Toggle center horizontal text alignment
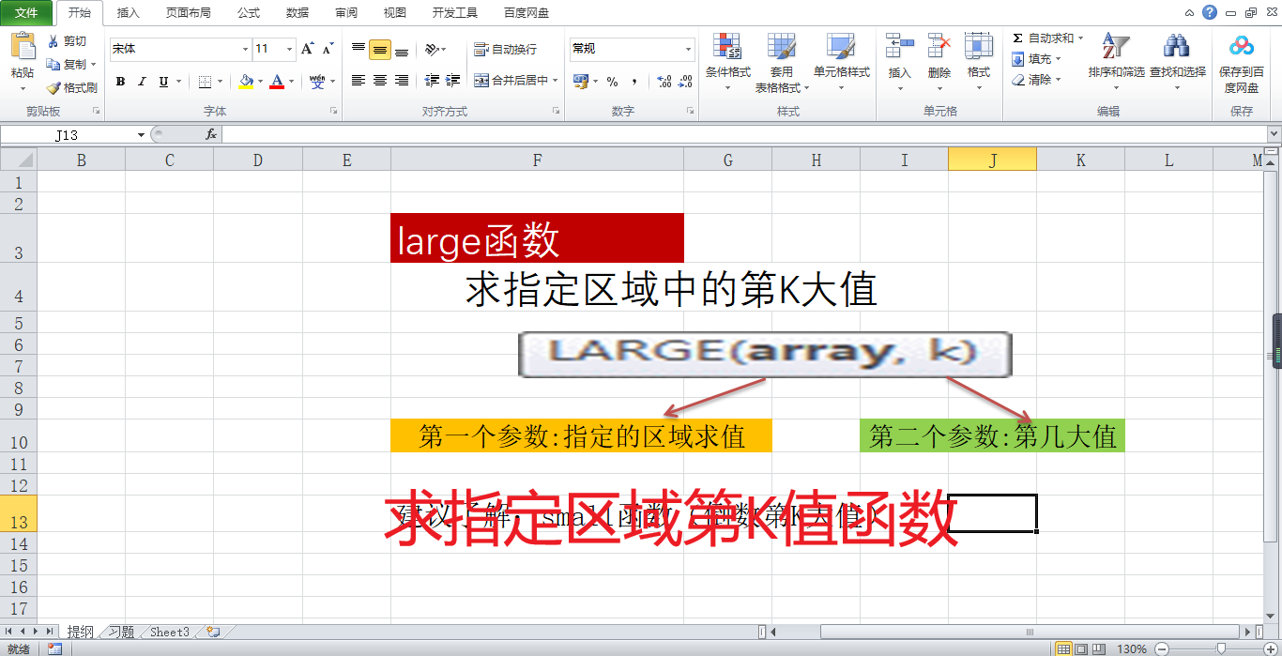The image size is (1282, 656). pyautogui.click(x=380, y=81)
